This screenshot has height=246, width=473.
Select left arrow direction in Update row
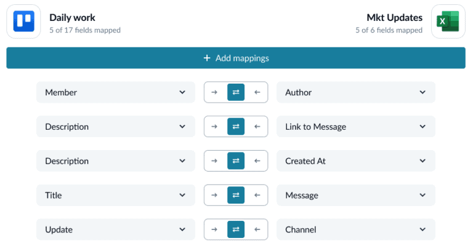(257, 230)
